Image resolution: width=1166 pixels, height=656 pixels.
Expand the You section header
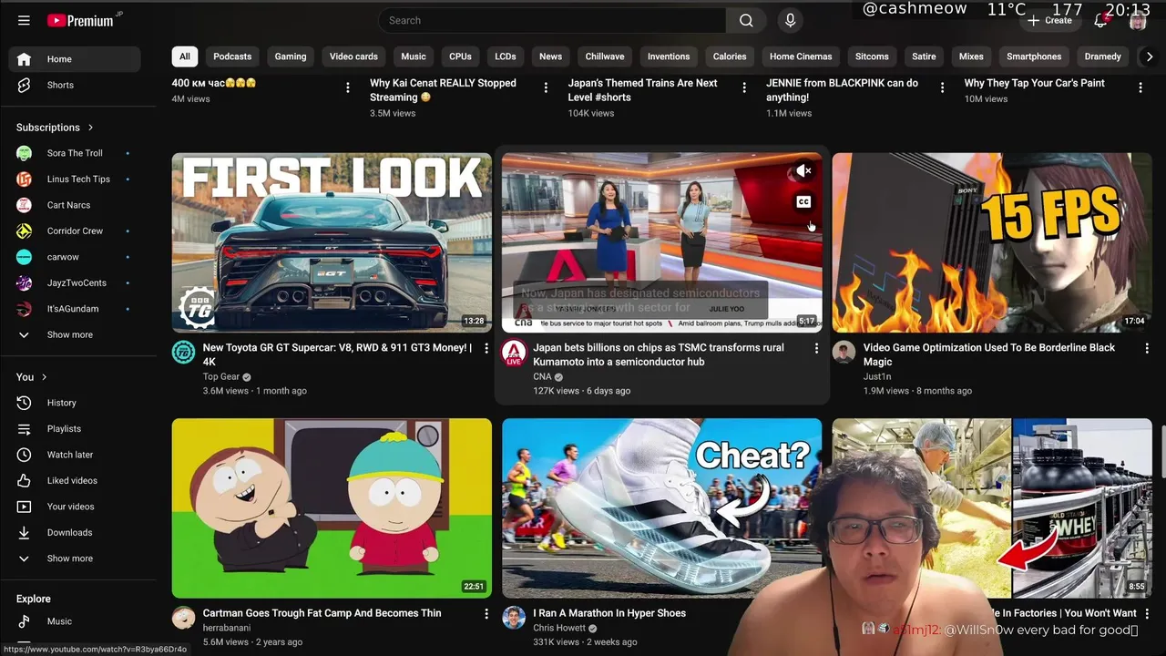pyautogui.click(x=32, y=377)
